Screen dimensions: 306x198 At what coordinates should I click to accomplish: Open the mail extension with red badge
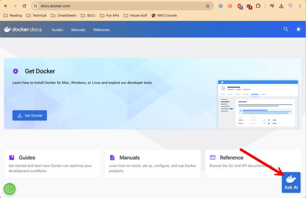[x=249, y=7]
